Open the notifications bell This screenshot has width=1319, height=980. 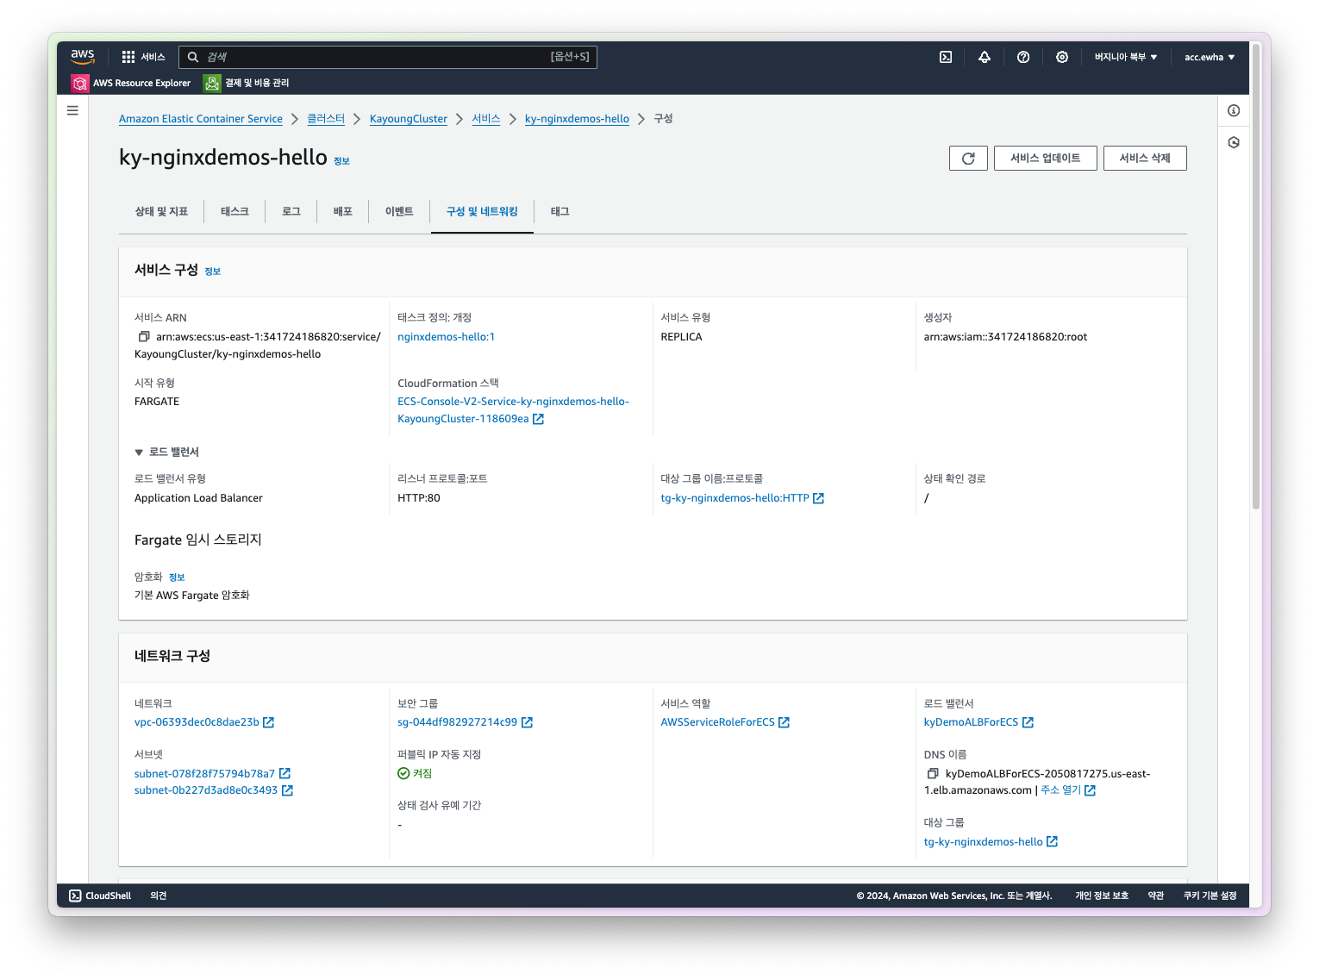(x=985, y=57)
